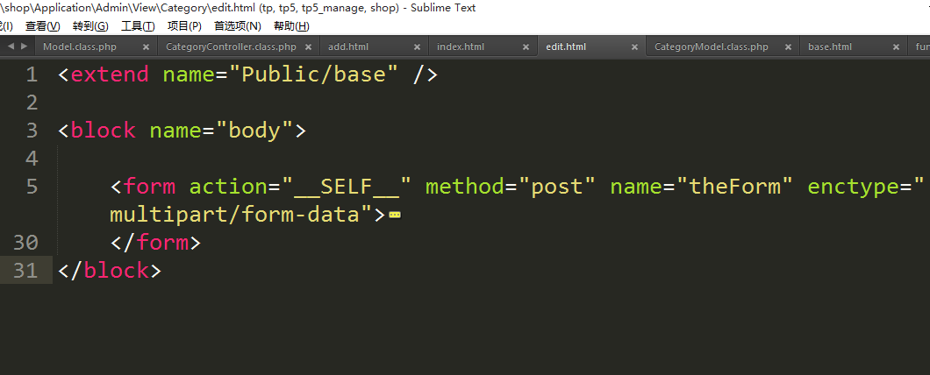Close the CategoryModel.class.php tab
The height and width of the screenshot is (375, 930).
(x=789, y=47)
